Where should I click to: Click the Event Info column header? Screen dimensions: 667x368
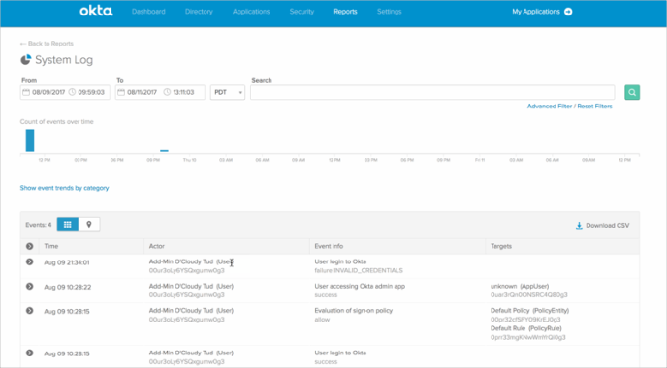329,246
